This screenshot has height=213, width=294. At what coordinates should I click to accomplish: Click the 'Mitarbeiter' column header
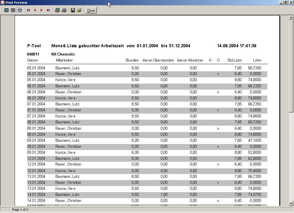tap(64, 60)
